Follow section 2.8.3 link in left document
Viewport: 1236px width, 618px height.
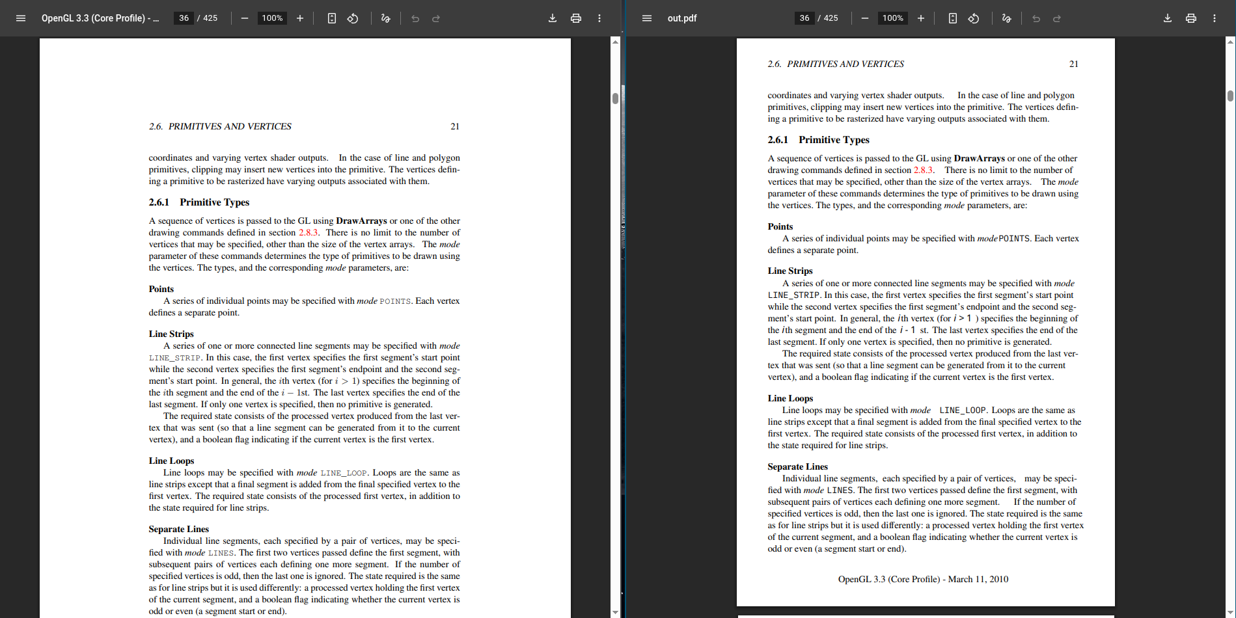pos(309,233)
